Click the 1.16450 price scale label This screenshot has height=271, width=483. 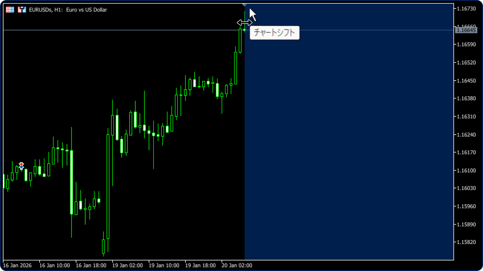tap(466, 81)
